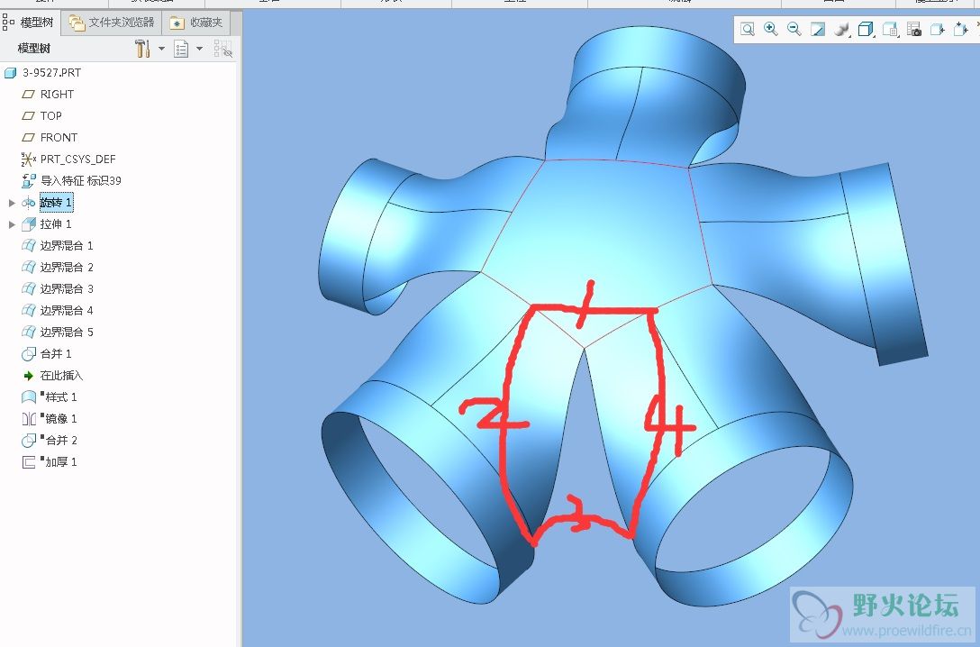This screenshot has width=980, height=647.
Task: Open dropdown arrow next to show list icon
Action: (x=199, y=48)
